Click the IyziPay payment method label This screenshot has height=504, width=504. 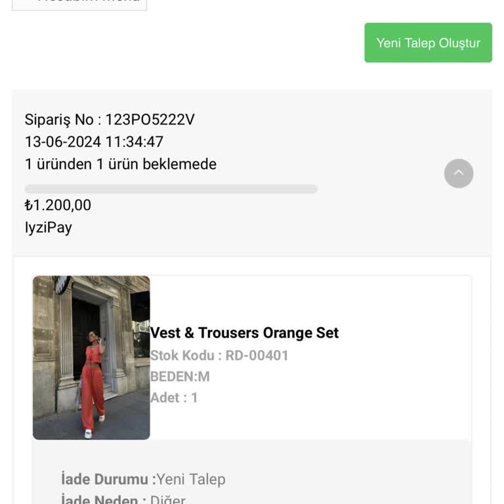[x=48, y=228]
